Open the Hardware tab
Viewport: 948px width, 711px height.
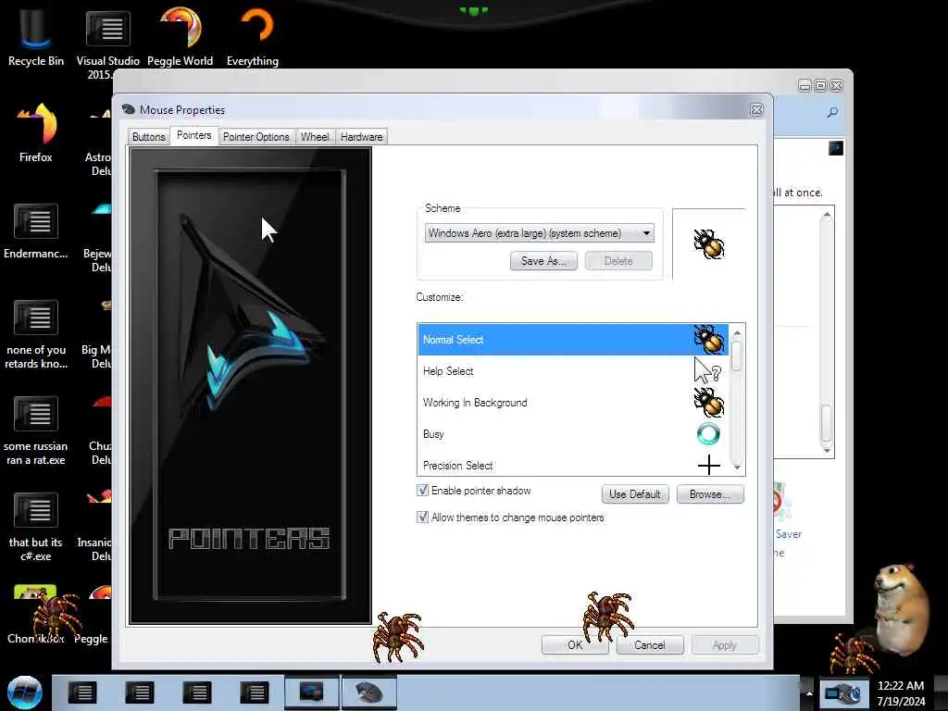(362, 137)
